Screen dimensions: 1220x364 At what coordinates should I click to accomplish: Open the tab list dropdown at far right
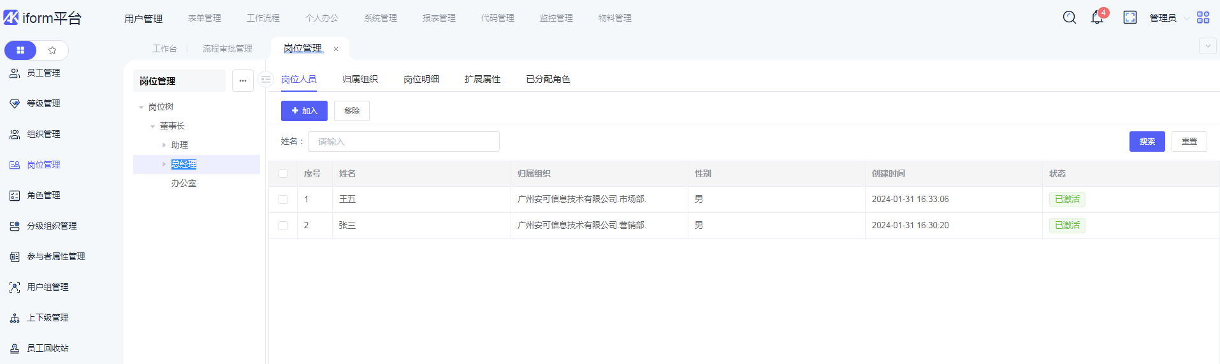pos(1207,46)
